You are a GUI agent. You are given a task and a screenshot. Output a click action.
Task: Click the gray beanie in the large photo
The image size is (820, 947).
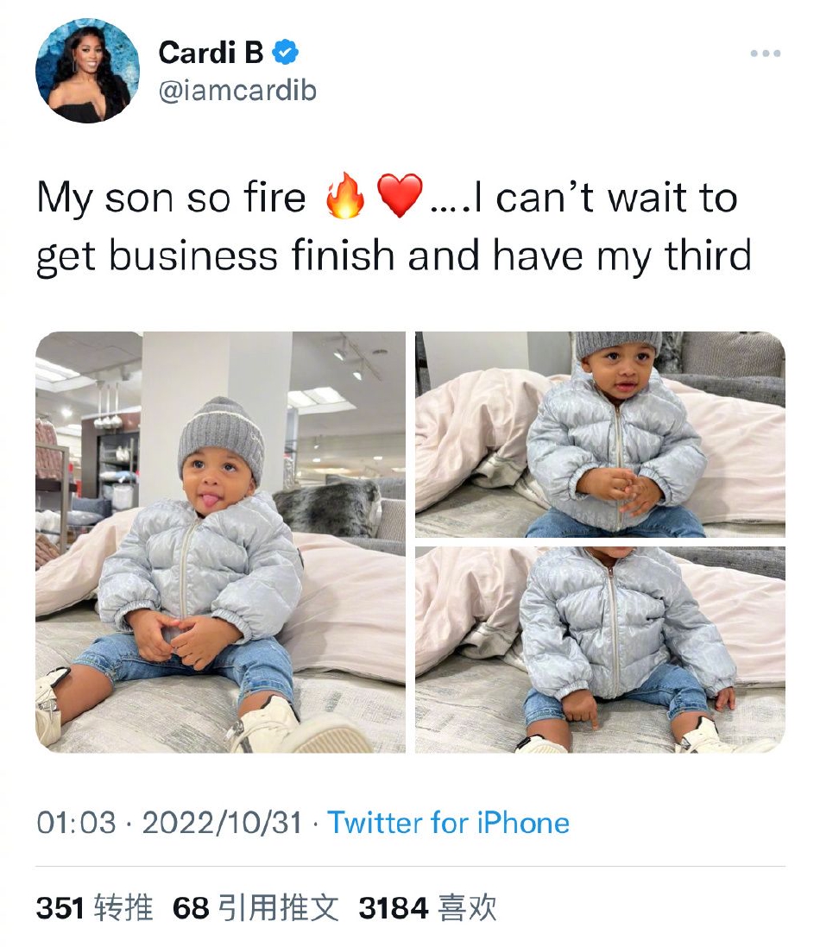point(221,436)
